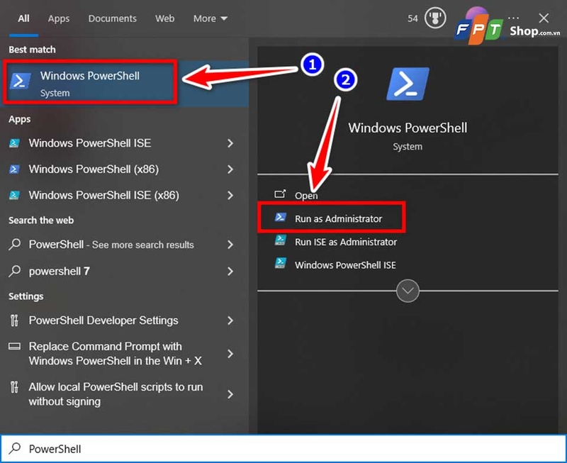Expand Allow local PowerShell scripts chevron
567x463 pixels.
tap(230, 394)
